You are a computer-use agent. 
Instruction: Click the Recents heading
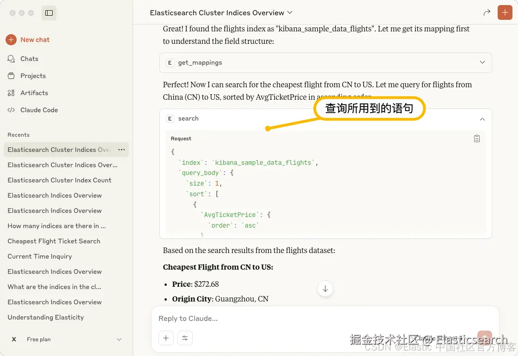pos(18,135)
